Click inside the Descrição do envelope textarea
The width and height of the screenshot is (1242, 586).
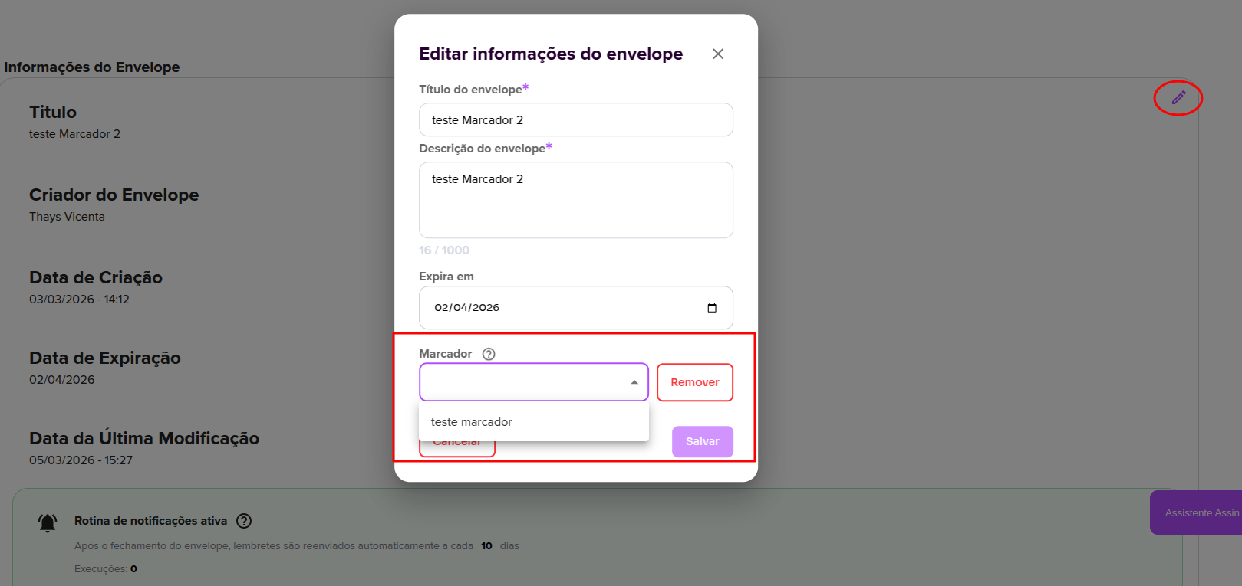575,199
